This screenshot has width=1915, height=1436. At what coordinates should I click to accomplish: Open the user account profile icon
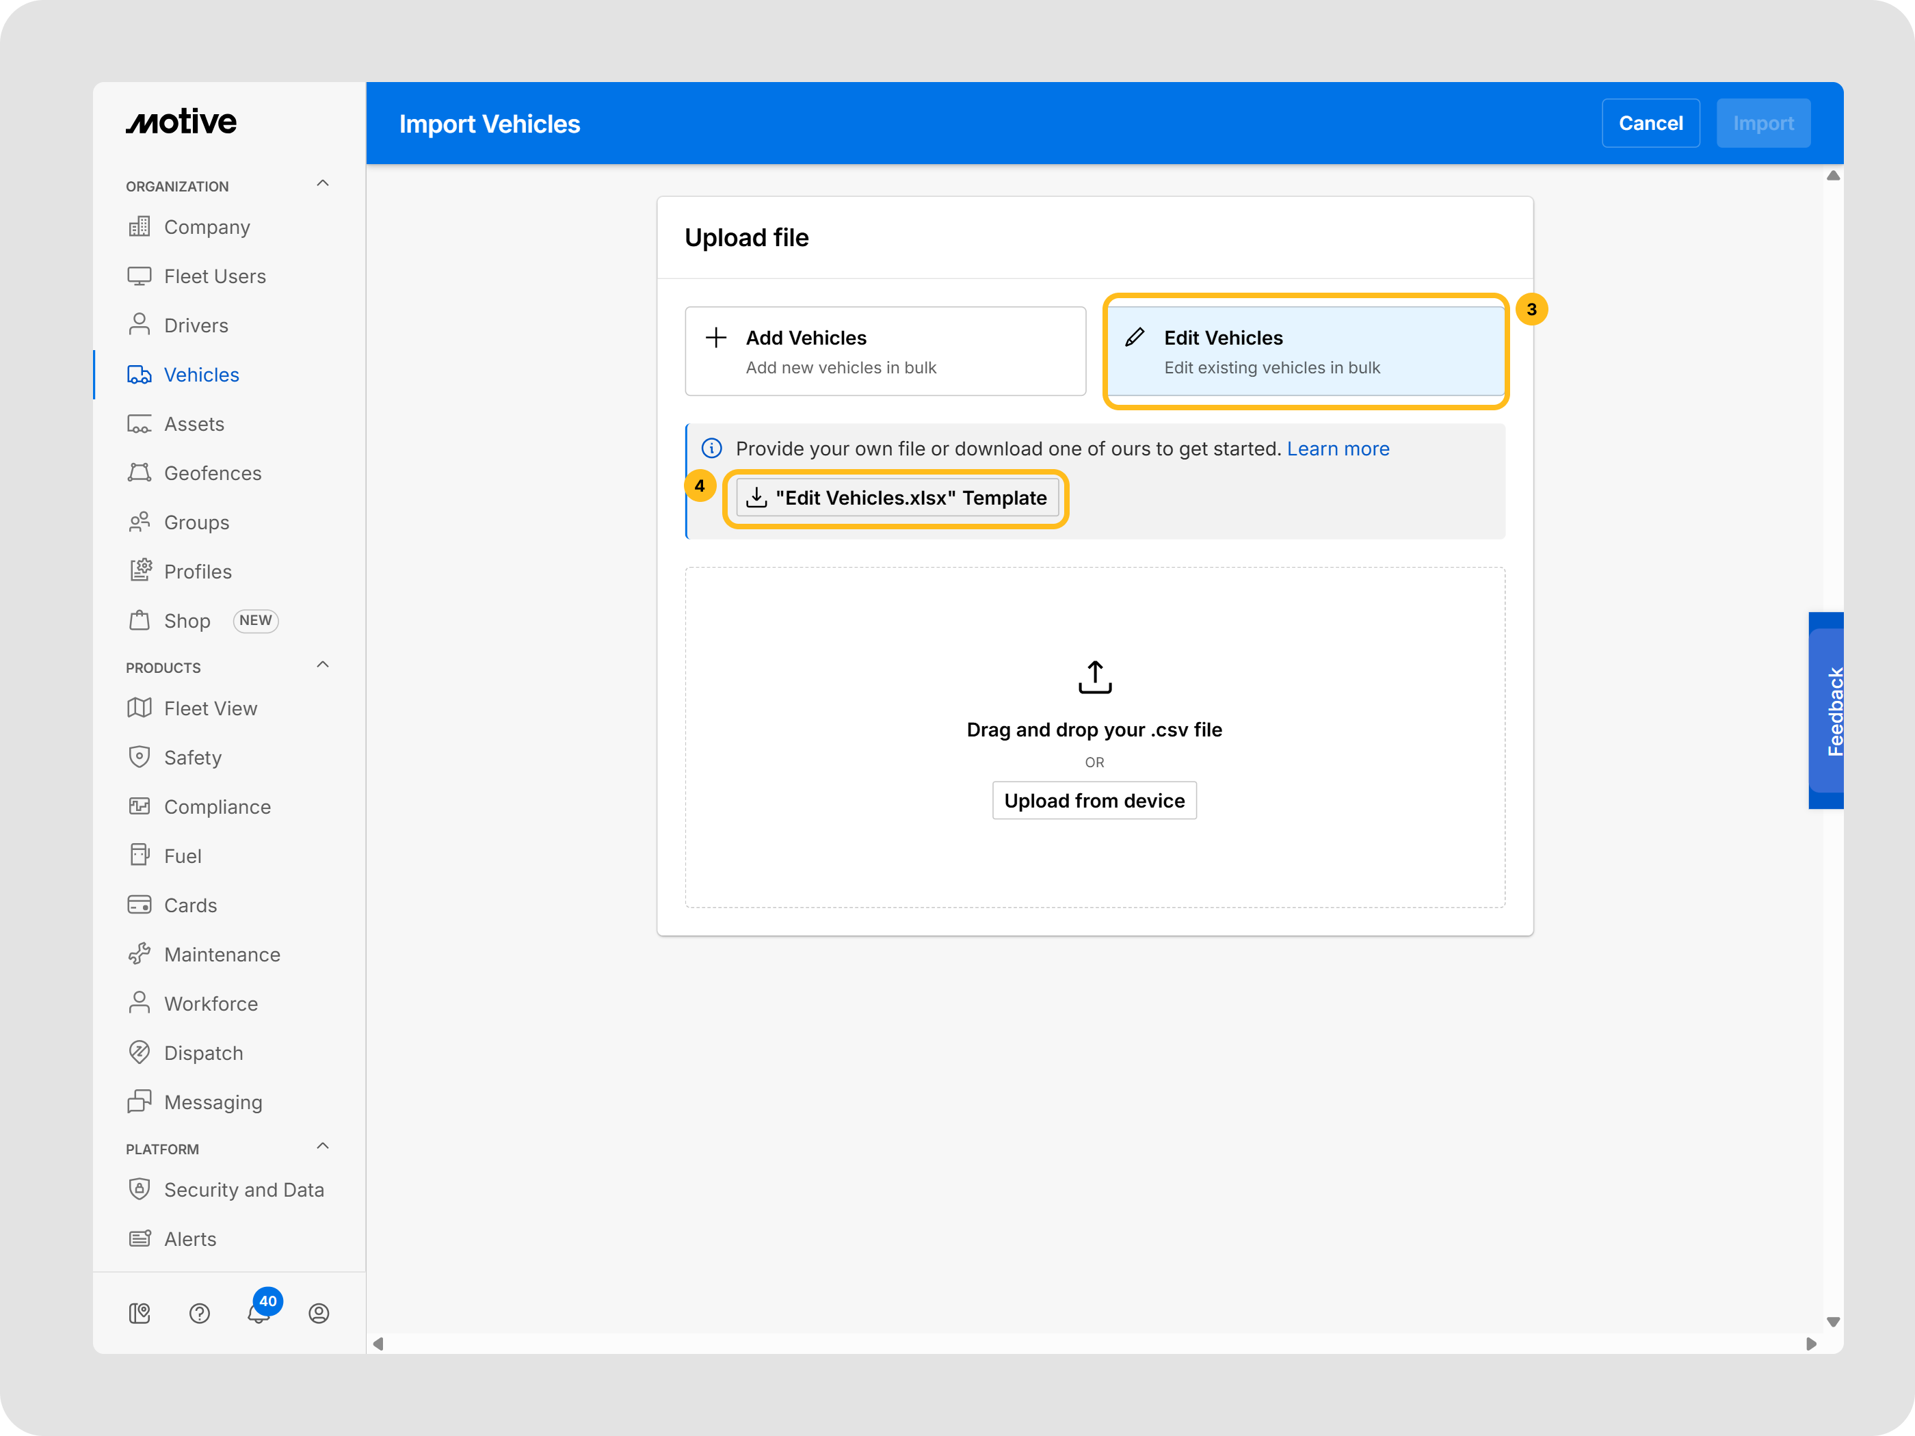click(x=319, y=1313)
